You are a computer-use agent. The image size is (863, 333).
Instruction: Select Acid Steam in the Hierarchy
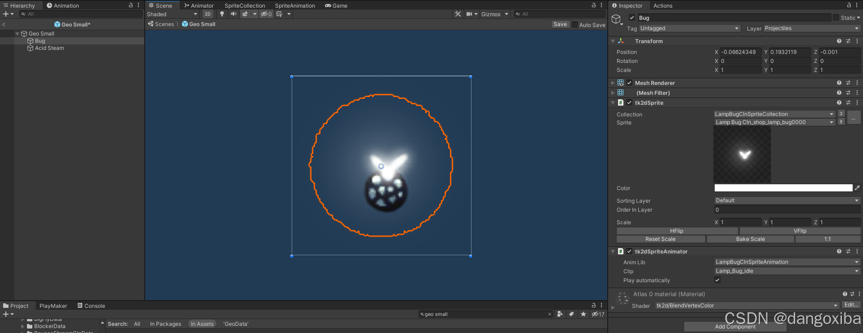49,48
